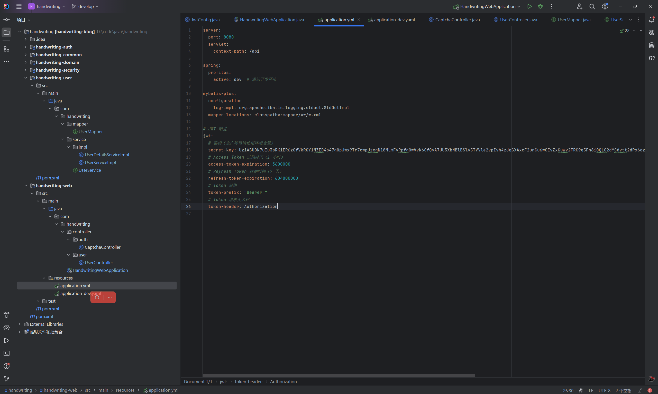Open the Problems tool window
This screenshot has width=658, height=394.
[x=6, y=366]
